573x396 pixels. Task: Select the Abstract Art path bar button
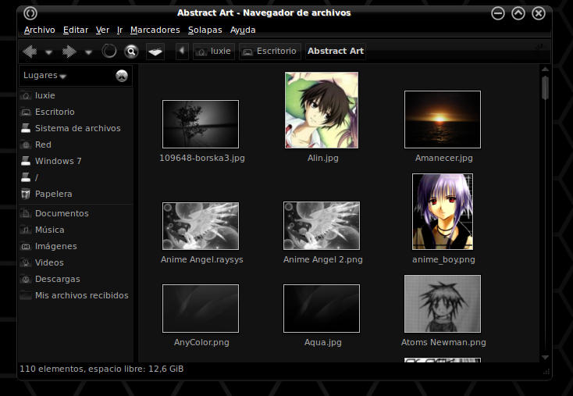click(x=336, y=52)
